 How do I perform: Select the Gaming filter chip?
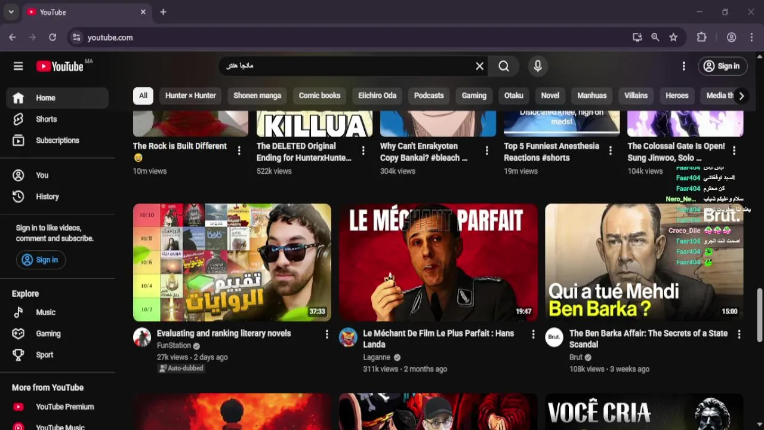click(474, 96)
